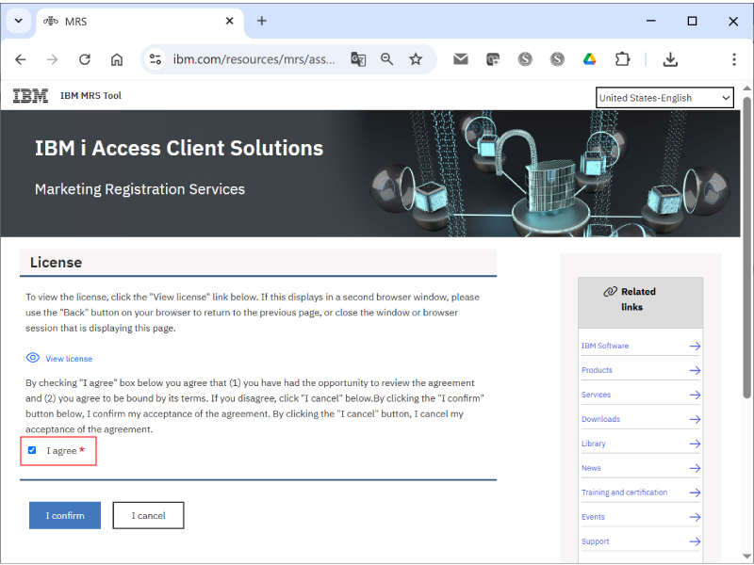
Task: Open the tab search dropdown arrow
Action: 19,21
